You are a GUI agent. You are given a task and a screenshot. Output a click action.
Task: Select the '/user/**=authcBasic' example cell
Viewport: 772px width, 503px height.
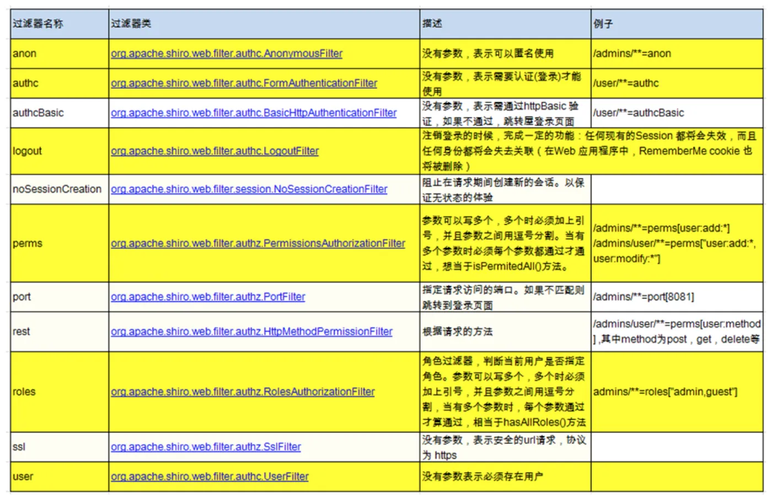click(x=677, y=113)
